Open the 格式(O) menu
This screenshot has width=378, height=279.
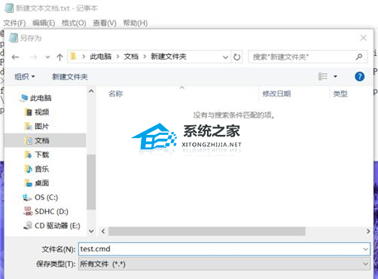pyautogui.click(x=74, y=23)
